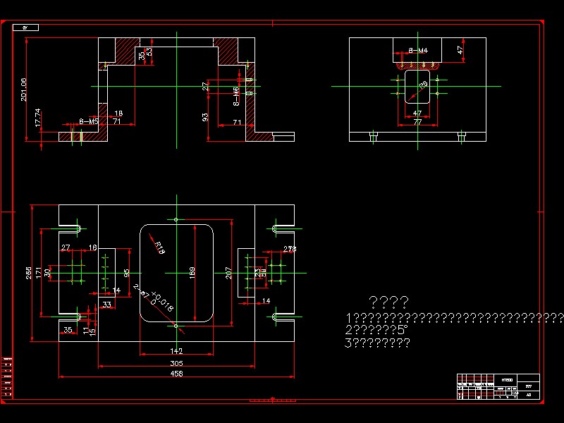564x423 pixels.
Task: Click the ???? technical notes heading
Action: (388, 302)
